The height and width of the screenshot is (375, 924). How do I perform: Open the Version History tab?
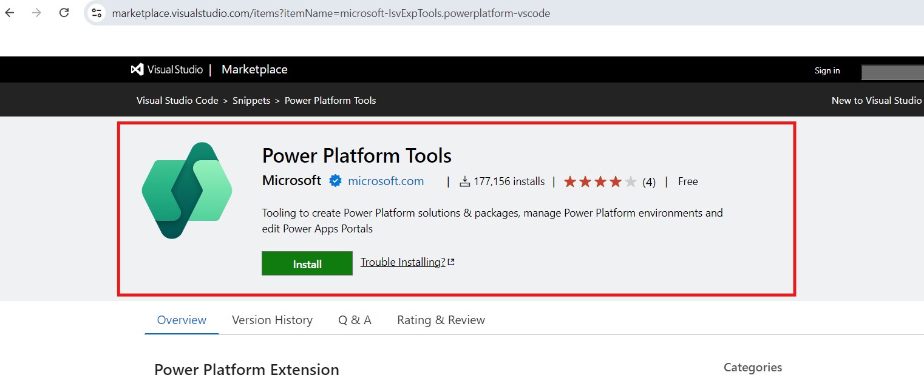point(272,320)
